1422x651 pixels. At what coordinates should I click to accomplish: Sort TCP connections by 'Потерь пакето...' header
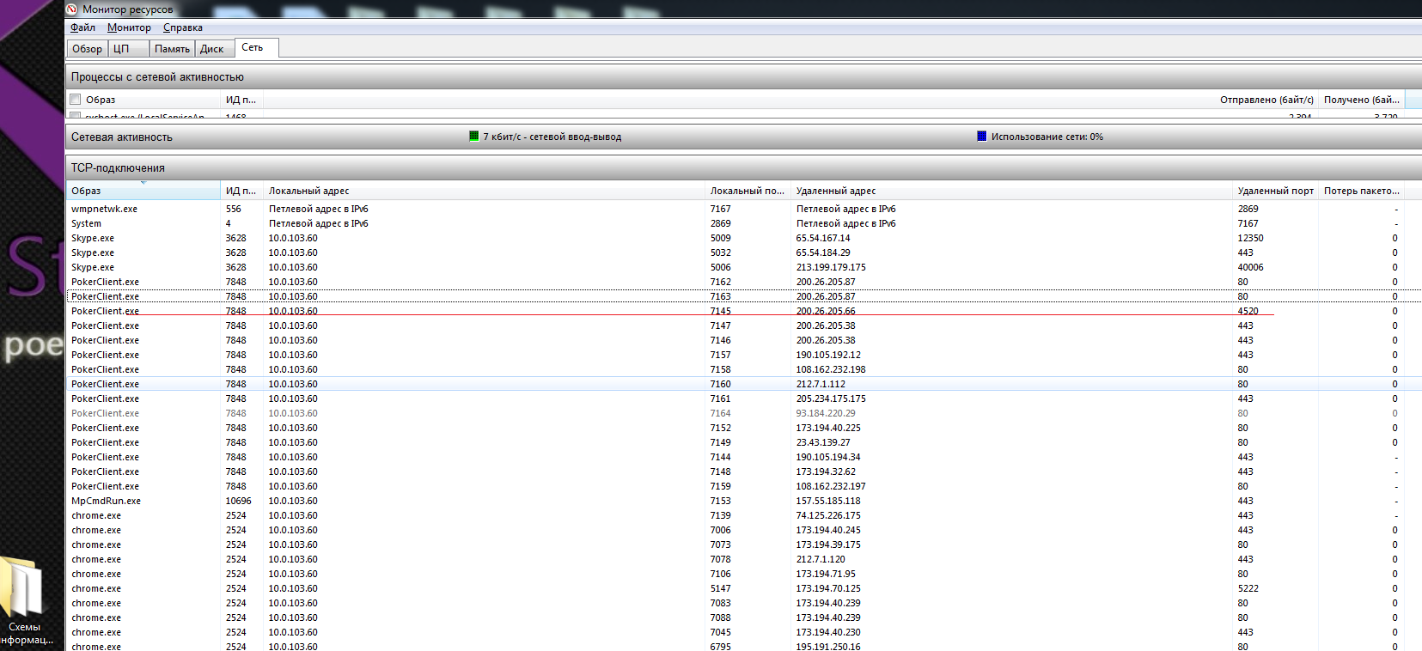[x=1362, y=191]
